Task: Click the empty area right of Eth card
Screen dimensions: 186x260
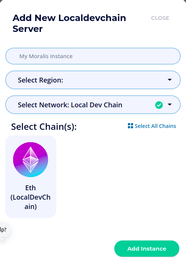Action: point(118,177)
